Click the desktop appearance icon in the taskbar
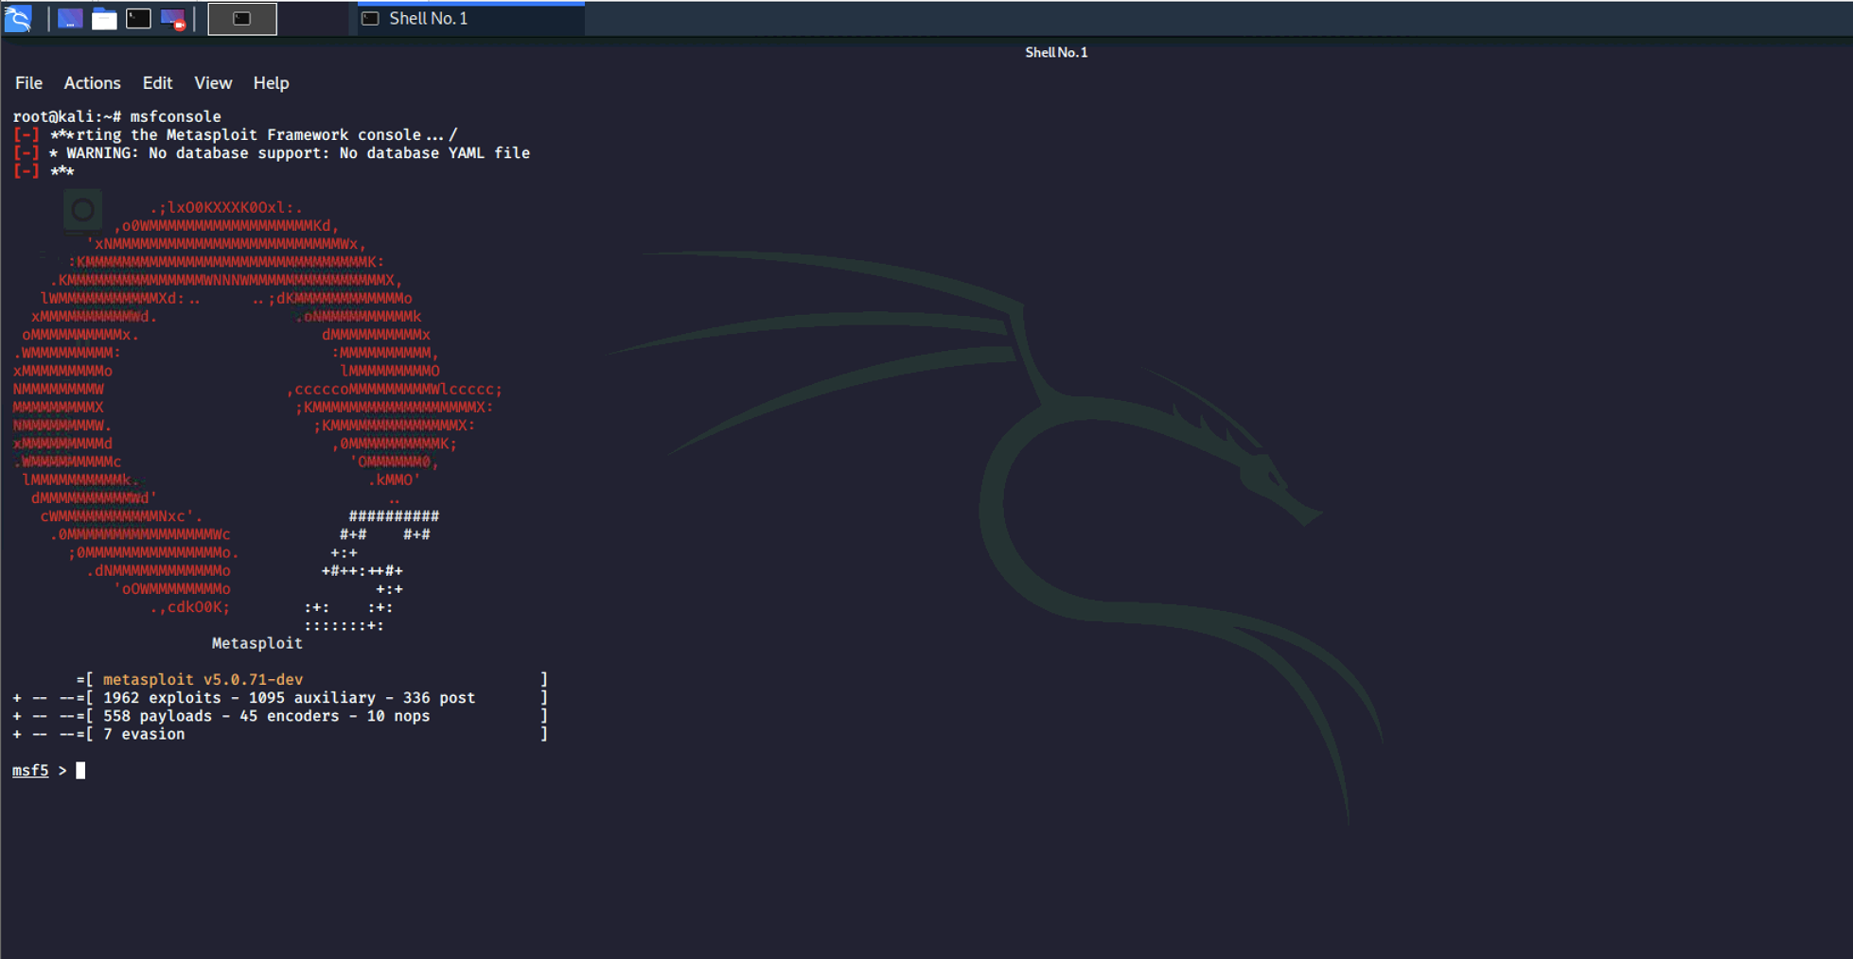Viewport: 1853px width, 959px height. point(70,18)
